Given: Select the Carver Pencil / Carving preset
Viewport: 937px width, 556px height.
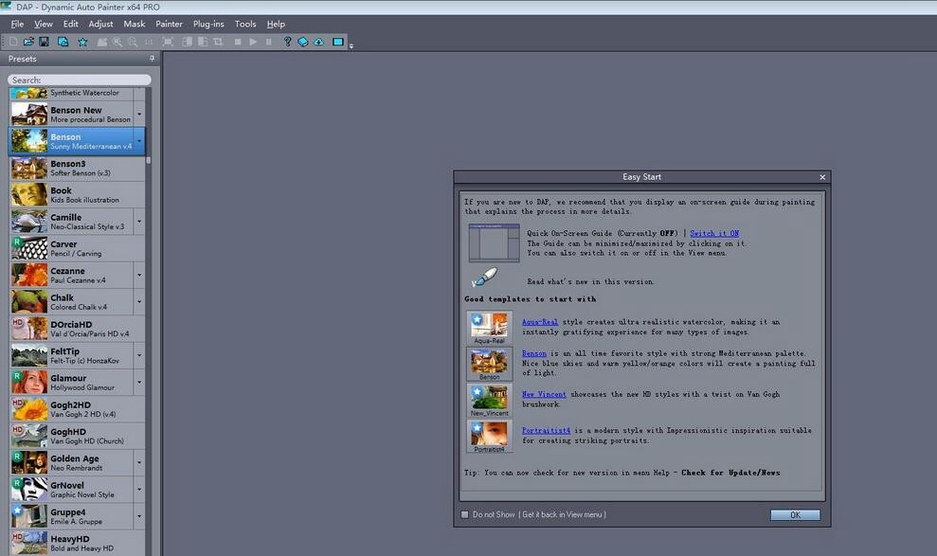Looking at the screenshot, I should click(77, 248).
